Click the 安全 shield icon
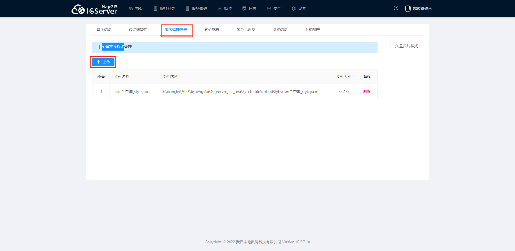This screenshot has width=515, height=251. (269, 9)
